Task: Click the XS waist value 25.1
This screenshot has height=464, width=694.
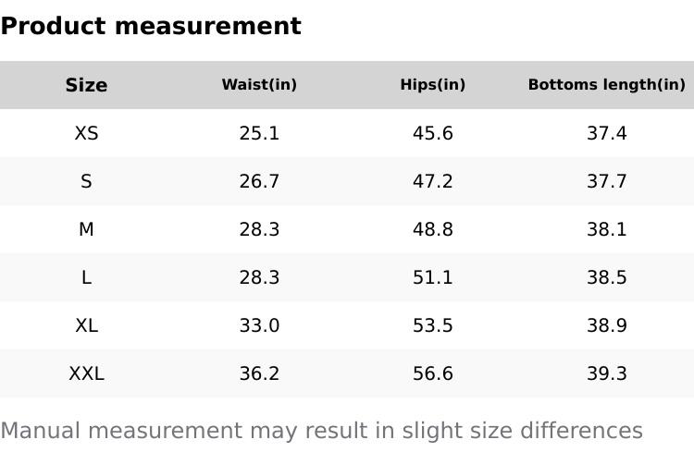Action: [259, 133]
